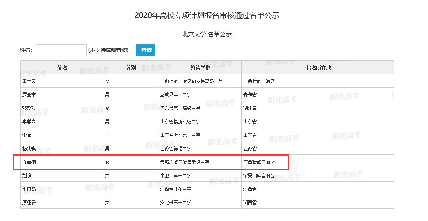Click 江苏省 in 杨兆骐's row
The height and width of the screenshot is (221, 428).
pos(250,148)
